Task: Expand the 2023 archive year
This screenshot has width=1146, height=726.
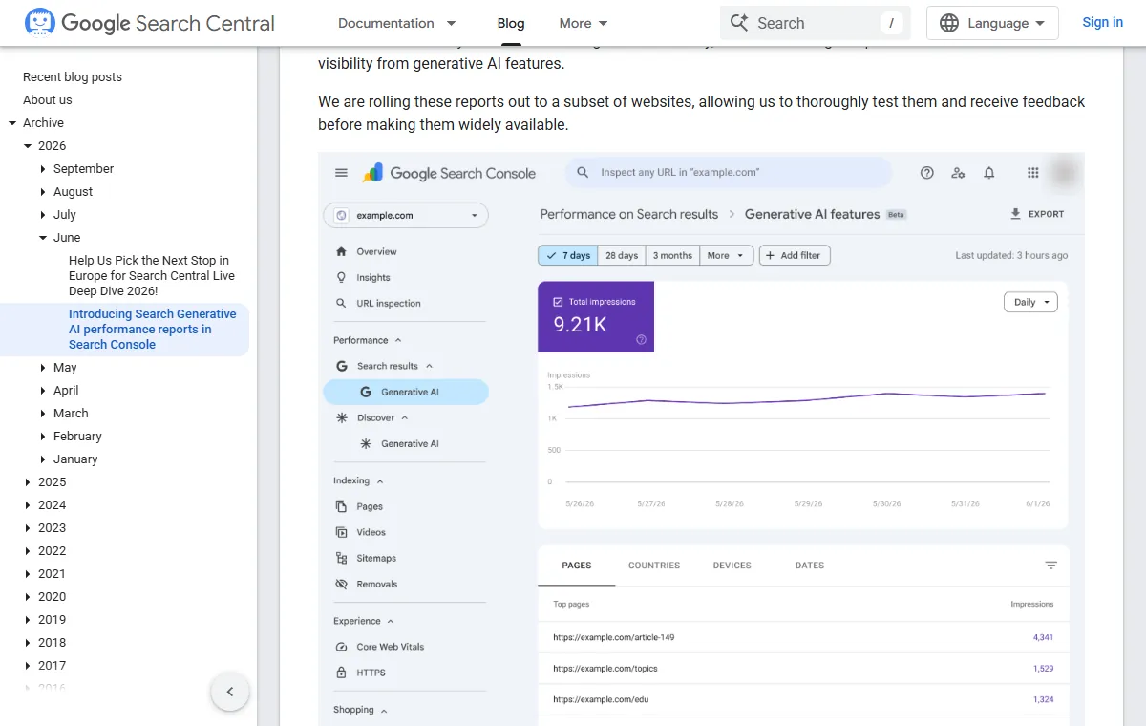Action: (28, 527)
